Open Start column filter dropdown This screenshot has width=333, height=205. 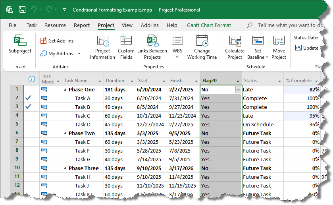(x=164, y=81)
